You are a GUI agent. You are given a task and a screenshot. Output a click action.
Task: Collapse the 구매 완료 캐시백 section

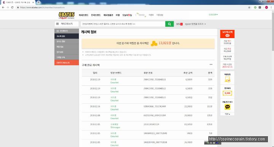click(211, 65)
